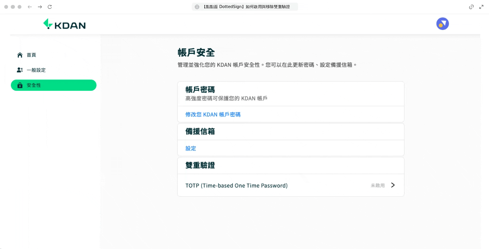Select 安全性 in the sidebar
Viewport: 489px width, 249px height.
tap(54, 85)
